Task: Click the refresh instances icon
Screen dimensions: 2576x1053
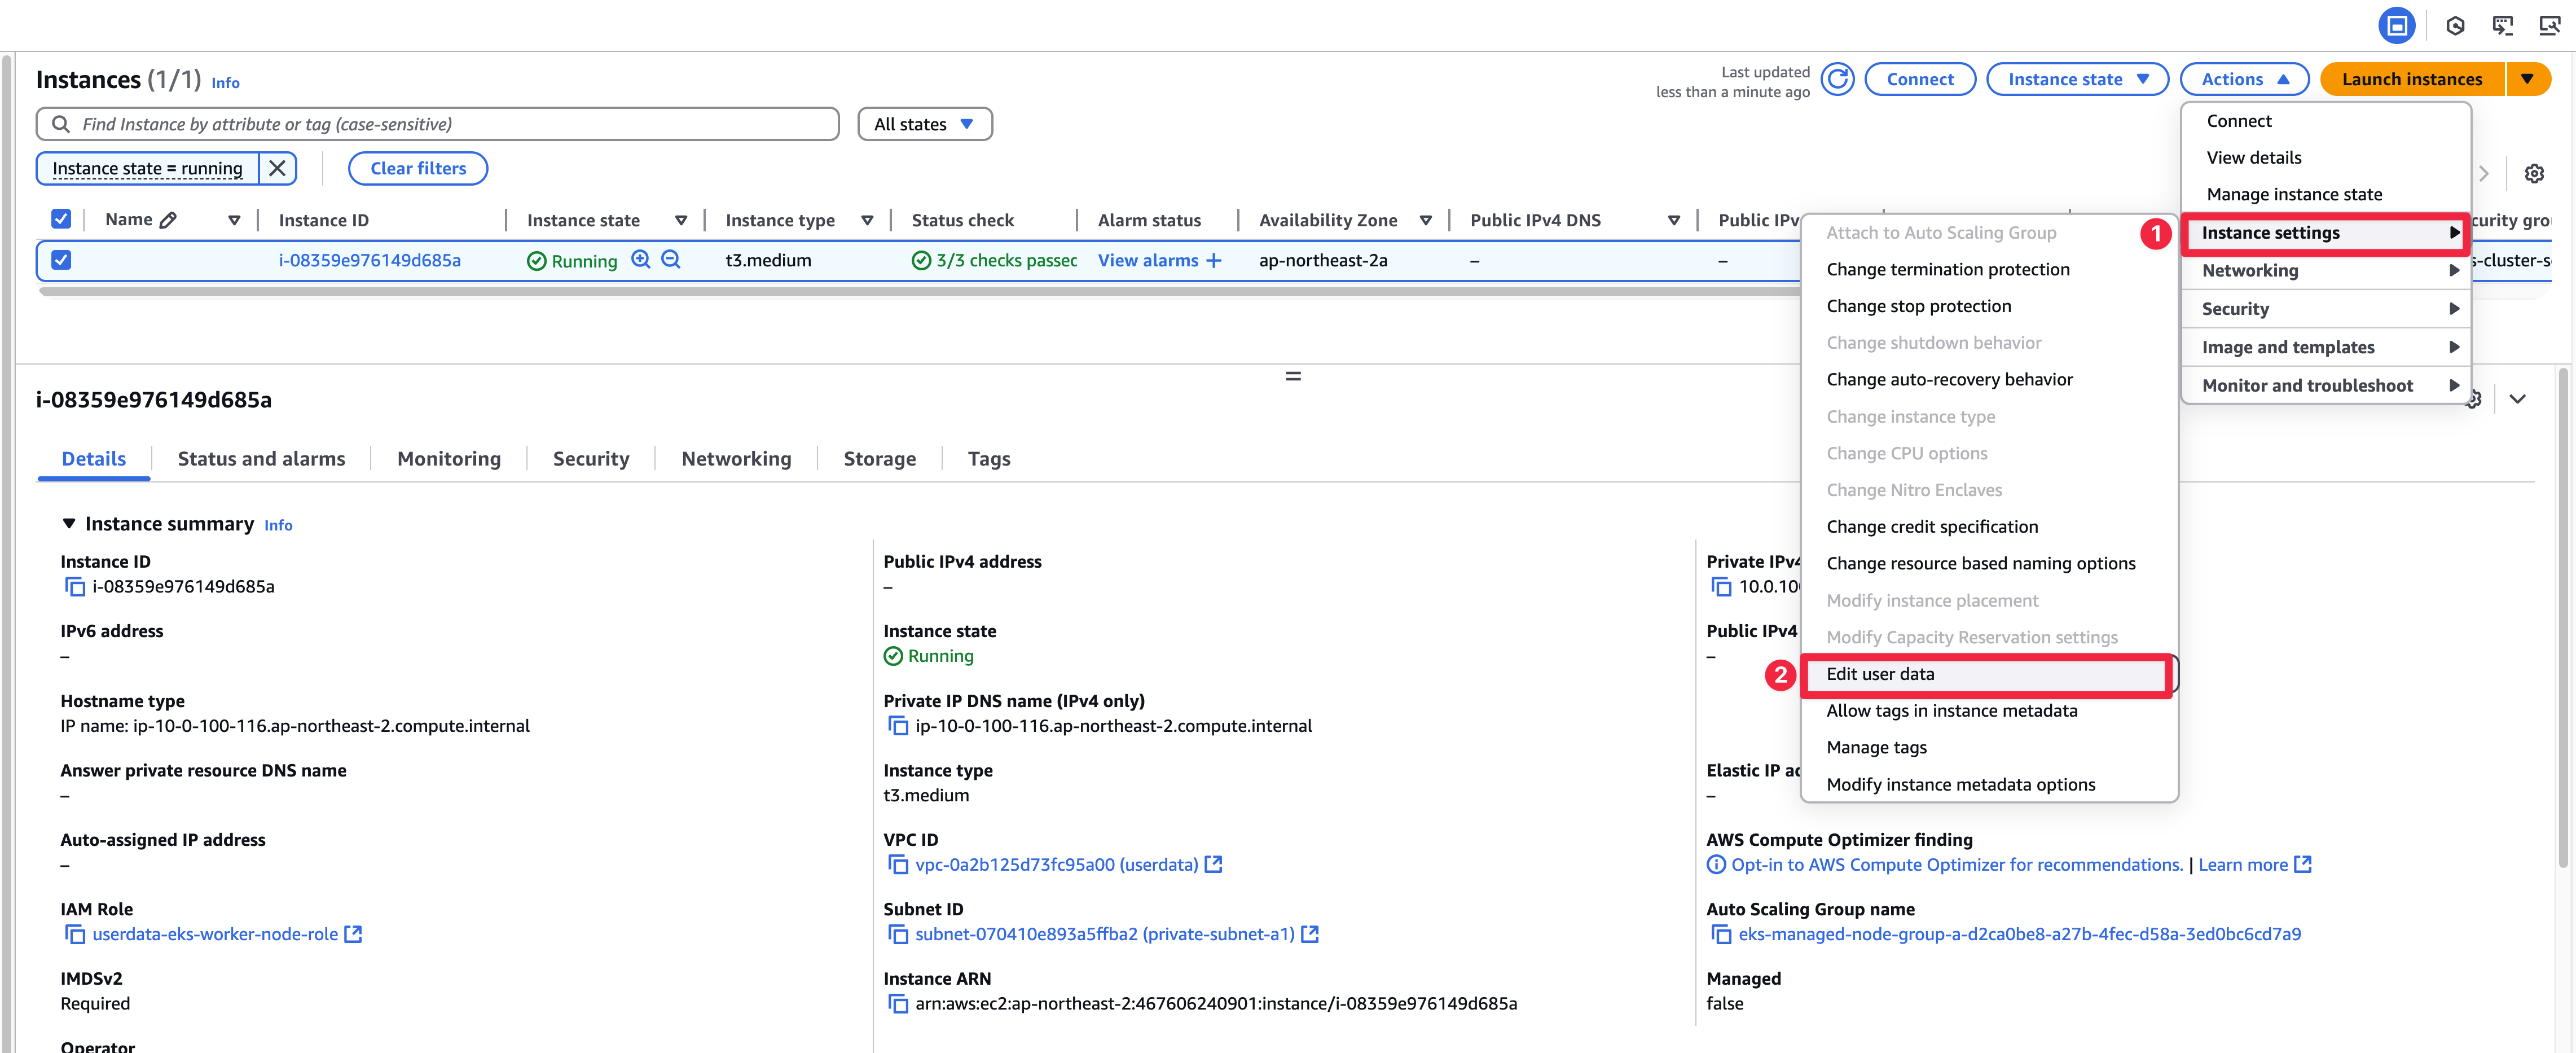Action: (1837, 79)
